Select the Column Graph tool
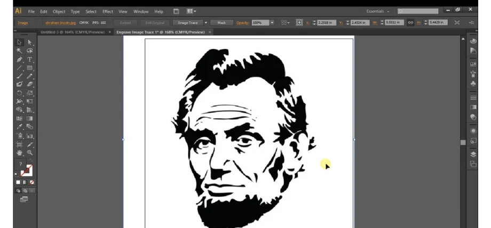 30,136
